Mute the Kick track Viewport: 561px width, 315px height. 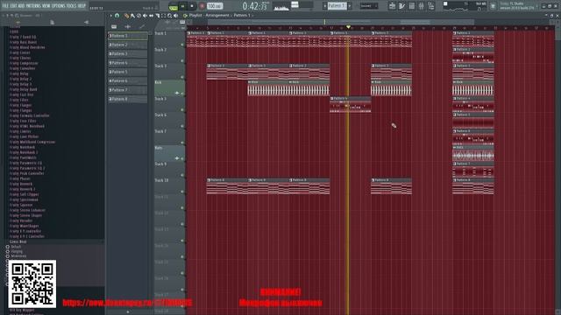182,94
